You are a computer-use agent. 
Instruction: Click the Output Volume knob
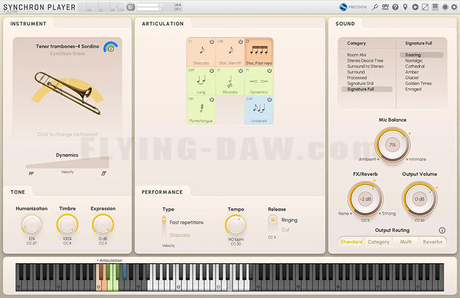click(x=420, y=199)
